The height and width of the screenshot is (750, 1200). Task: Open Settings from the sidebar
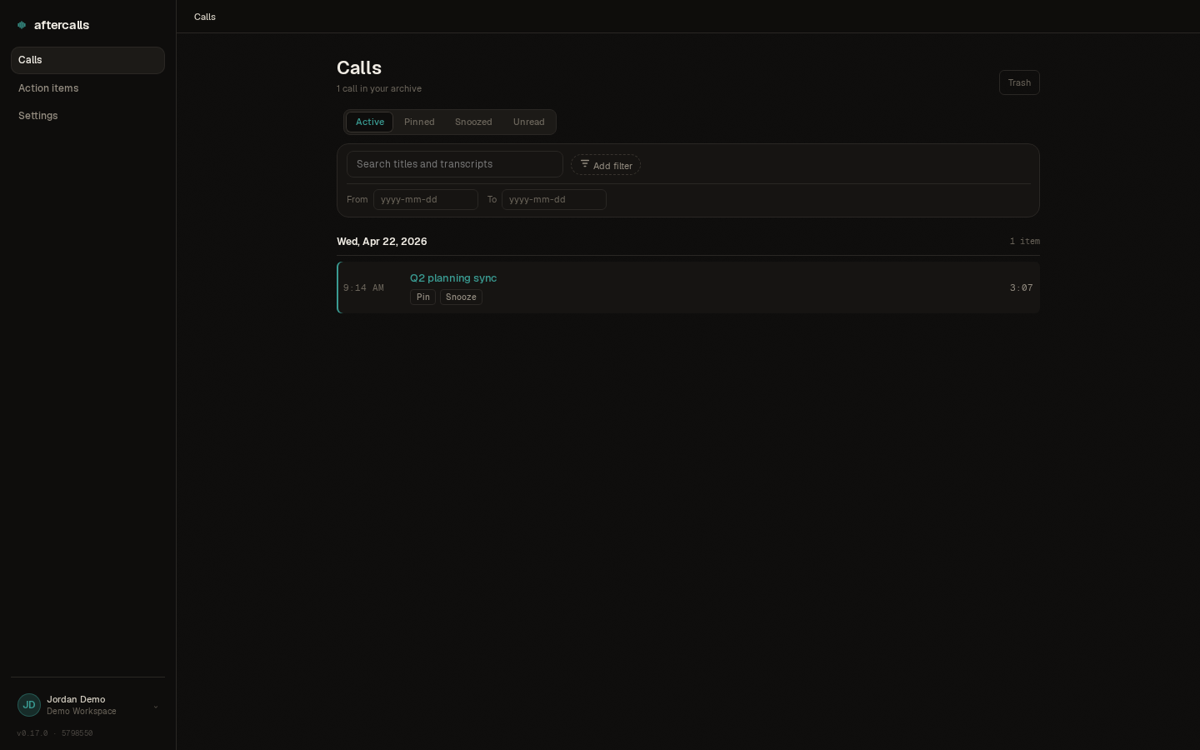pyautogui.click(x=87, y=116)
